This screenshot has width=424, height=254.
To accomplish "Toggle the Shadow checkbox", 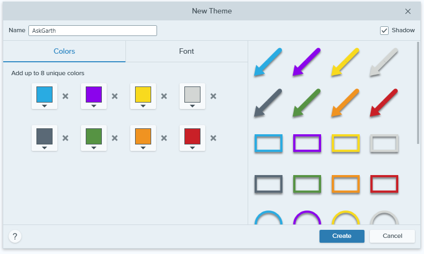I will pyautogui.click(x=384, y=31).
